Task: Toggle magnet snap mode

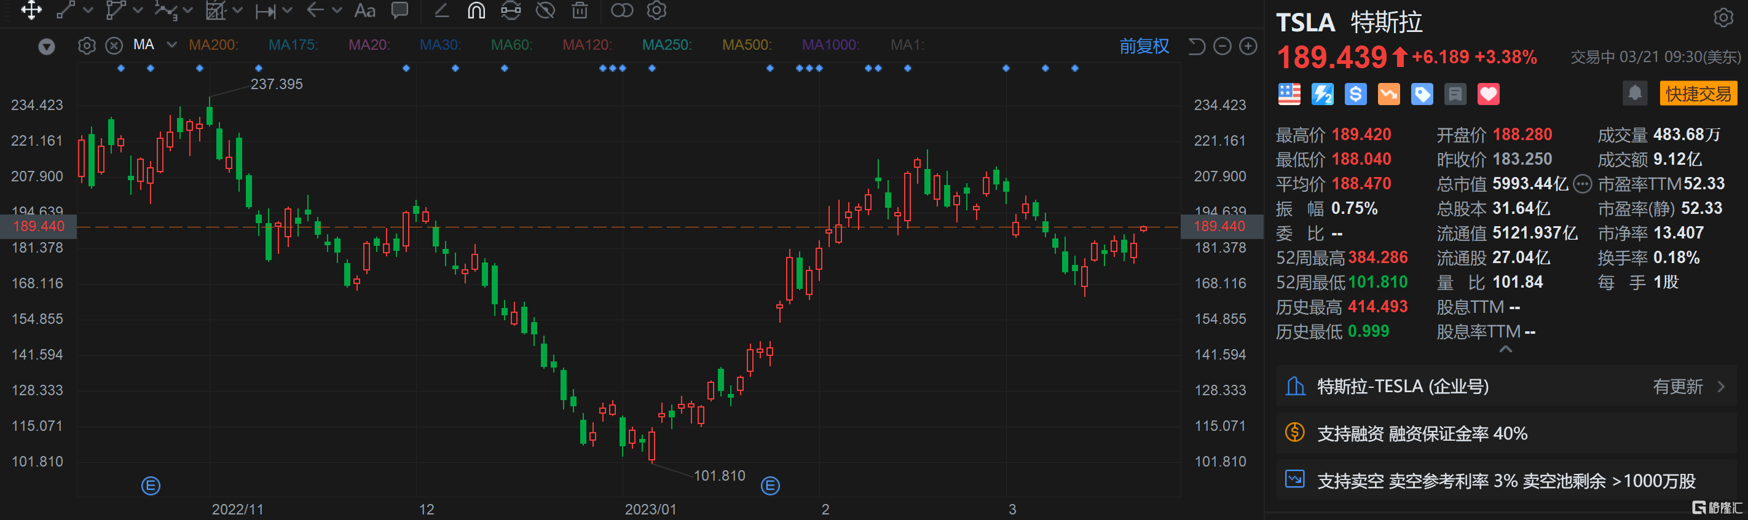Action: pyautogui.click(x=476, y=10)
